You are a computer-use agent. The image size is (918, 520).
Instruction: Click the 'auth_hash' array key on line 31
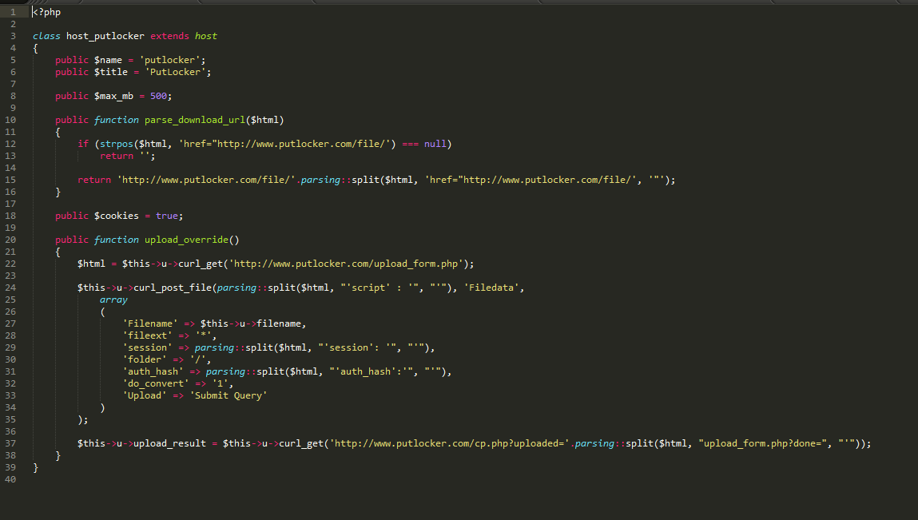153,372
